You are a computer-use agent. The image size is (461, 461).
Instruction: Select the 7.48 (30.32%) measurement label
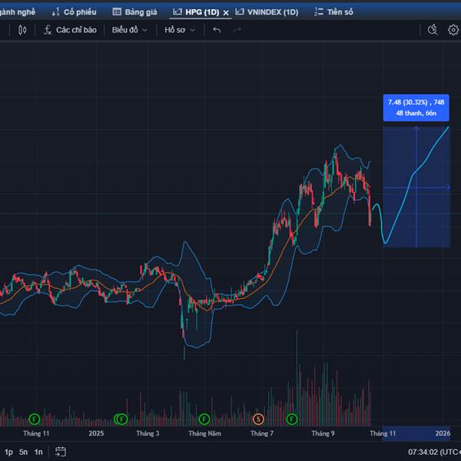pyautogui.click(x=416, y=108)
